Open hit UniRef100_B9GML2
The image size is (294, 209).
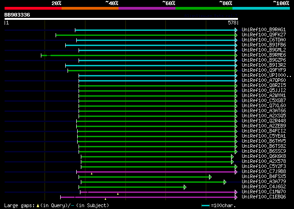click(264, 50)
